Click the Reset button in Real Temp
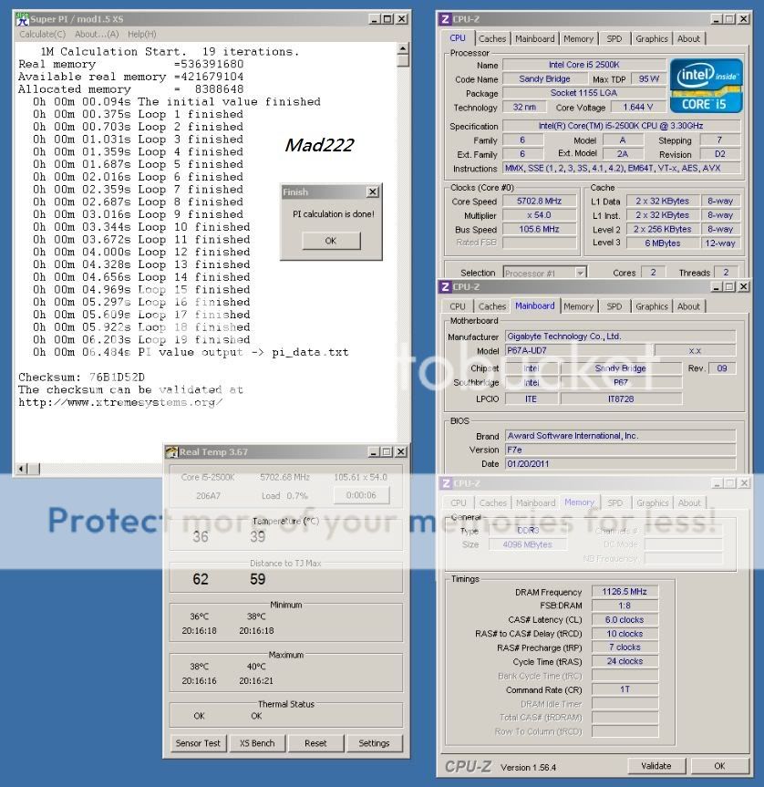 (315, 743)
